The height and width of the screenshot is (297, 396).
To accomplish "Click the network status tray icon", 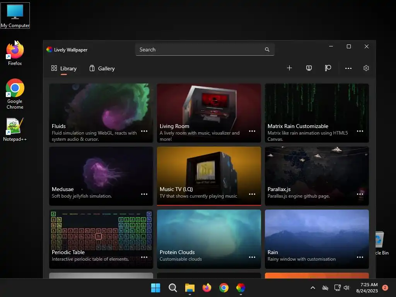I will tap(337, 288).
